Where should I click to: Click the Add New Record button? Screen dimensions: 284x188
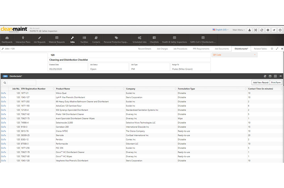point(261,83)
